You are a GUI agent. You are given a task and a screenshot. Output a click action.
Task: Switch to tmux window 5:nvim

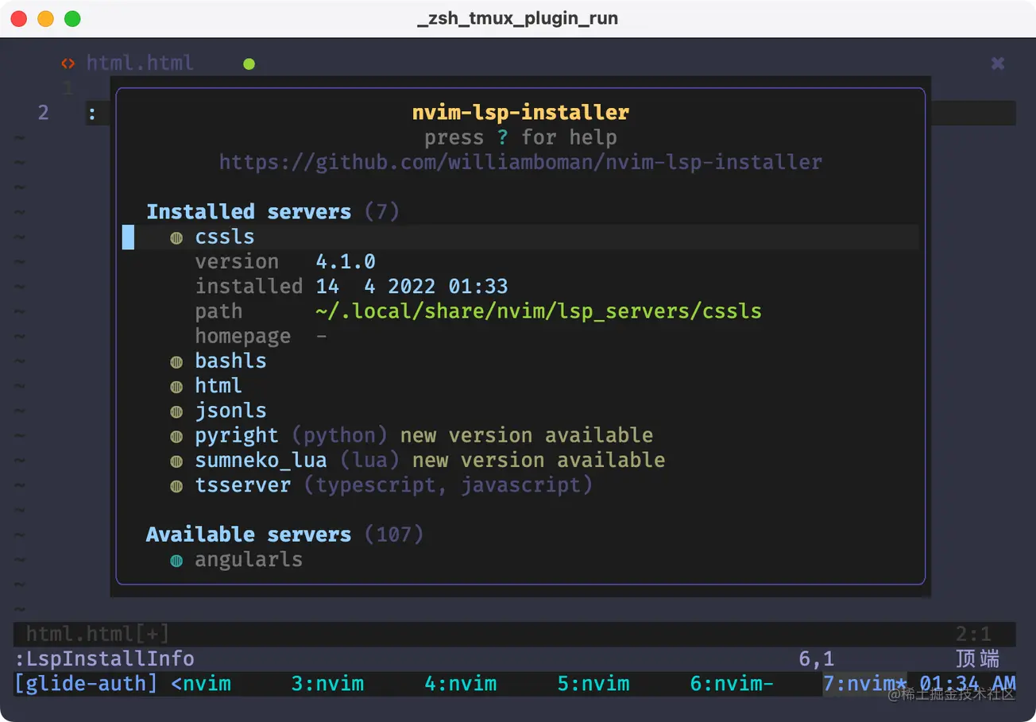(593, 683)
